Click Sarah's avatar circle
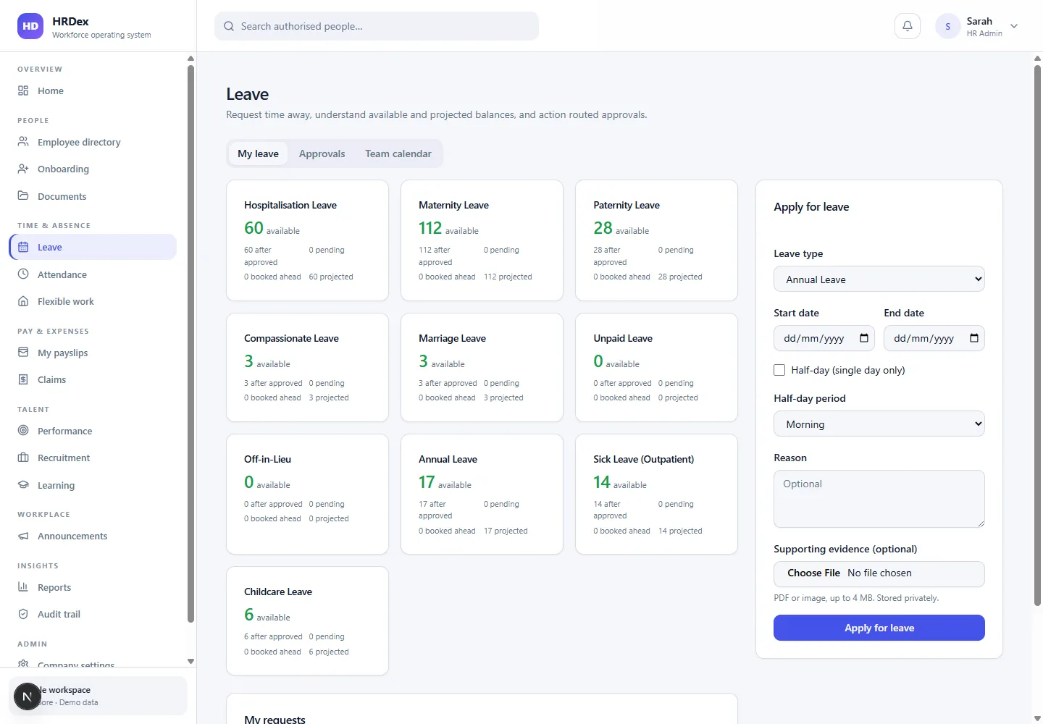The width and height of the screenshot is (1043, 724). (x=948, y=26)
